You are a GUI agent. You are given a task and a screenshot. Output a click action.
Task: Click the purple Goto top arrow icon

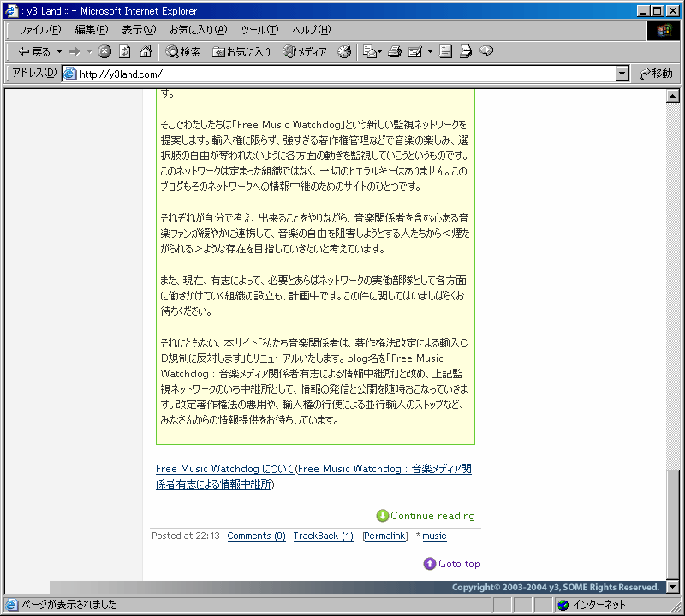pyautogui.click(x=430, y=564)
